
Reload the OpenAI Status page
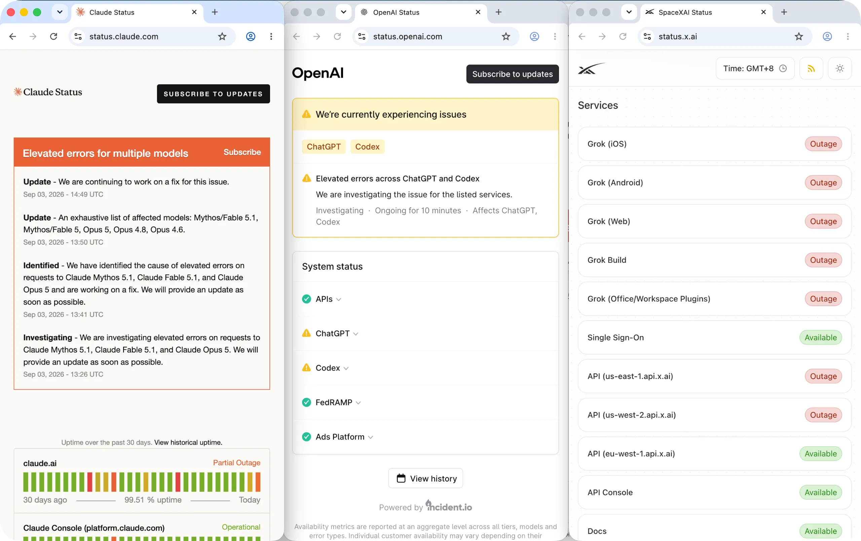click(337, 36)
